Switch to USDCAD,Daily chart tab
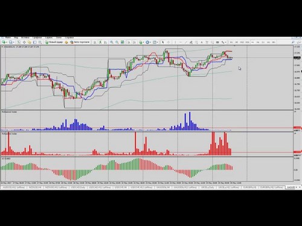The image size is (302, 226). point(78,187)
